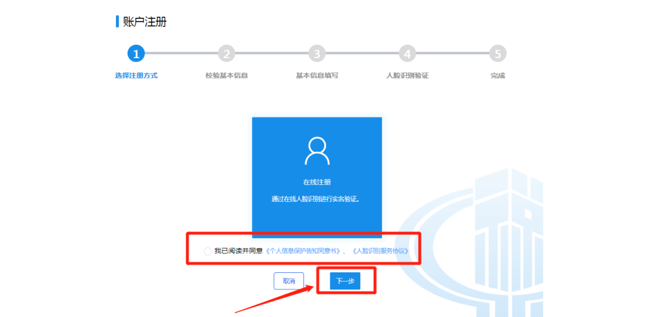Click the 下一步 button
The width and height of the screenshot is (662, 317).
pyautogui.click(x=345, y=281)
